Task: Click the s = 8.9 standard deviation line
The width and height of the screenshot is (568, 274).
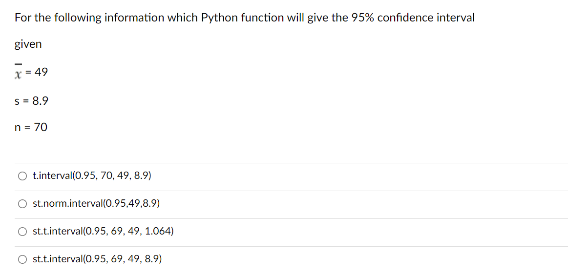Action: [x=31, y=101]
